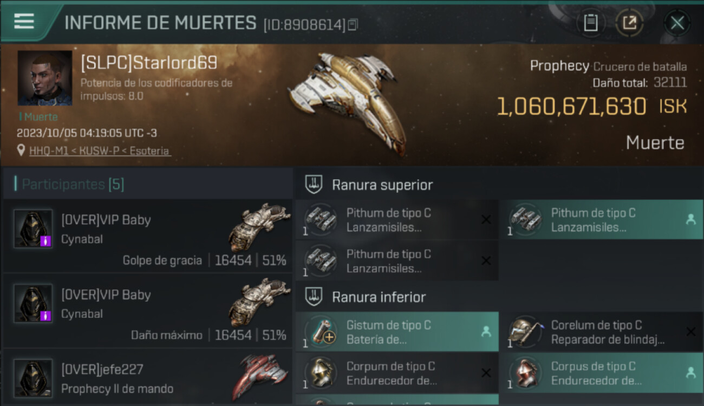704x406 pixels.
Task: Open the first VIP Baby participant avatar
Action: tap(33, 229)
